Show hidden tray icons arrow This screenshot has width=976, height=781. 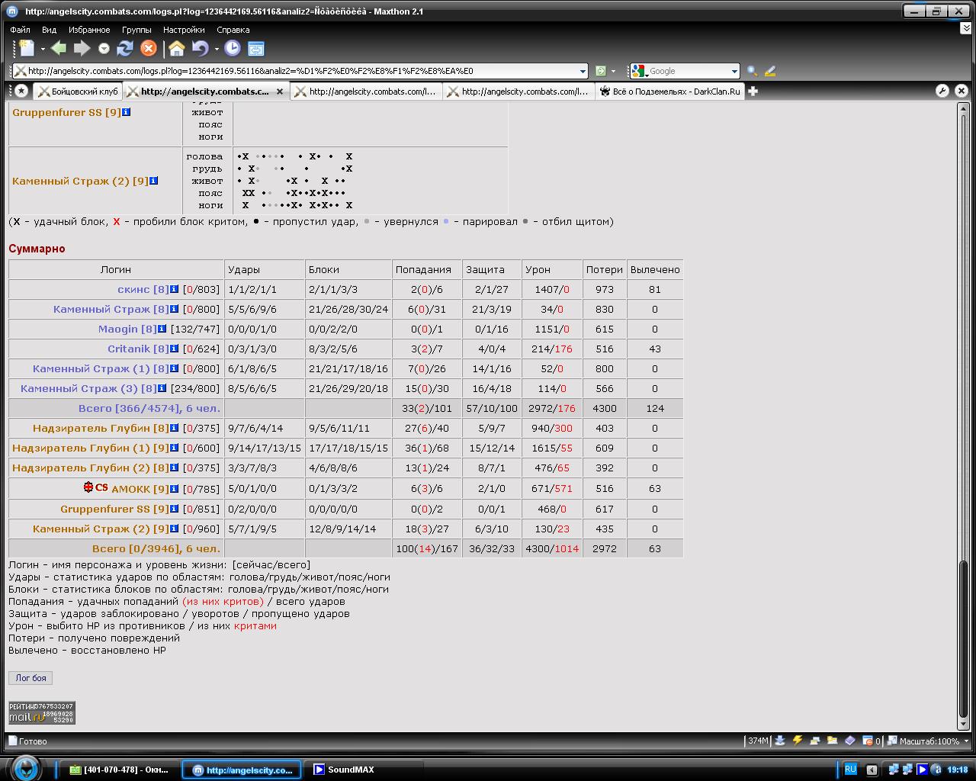click(872, 770)
